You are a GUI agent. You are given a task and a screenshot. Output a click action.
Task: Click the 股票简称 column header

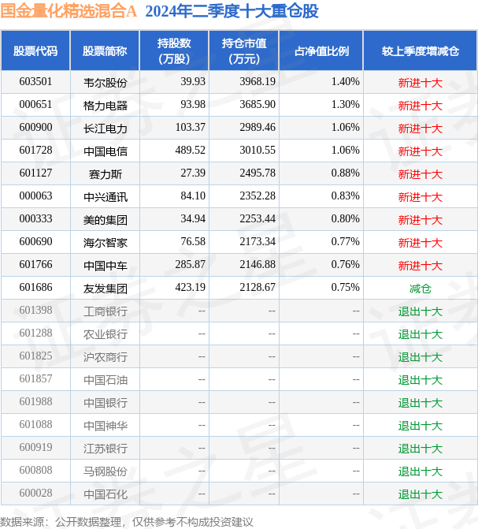(105, 51)
